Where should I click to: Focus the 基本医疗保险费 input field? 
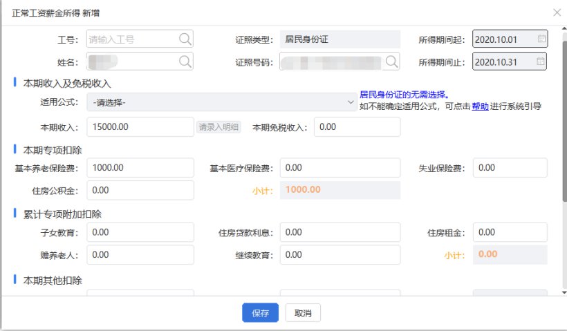point(340,168)
